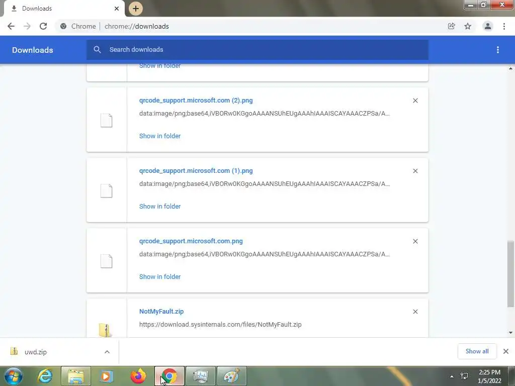
Task: Show qrcode_support.microsoft.com (2).png in folder
Action: click(160, 136)
